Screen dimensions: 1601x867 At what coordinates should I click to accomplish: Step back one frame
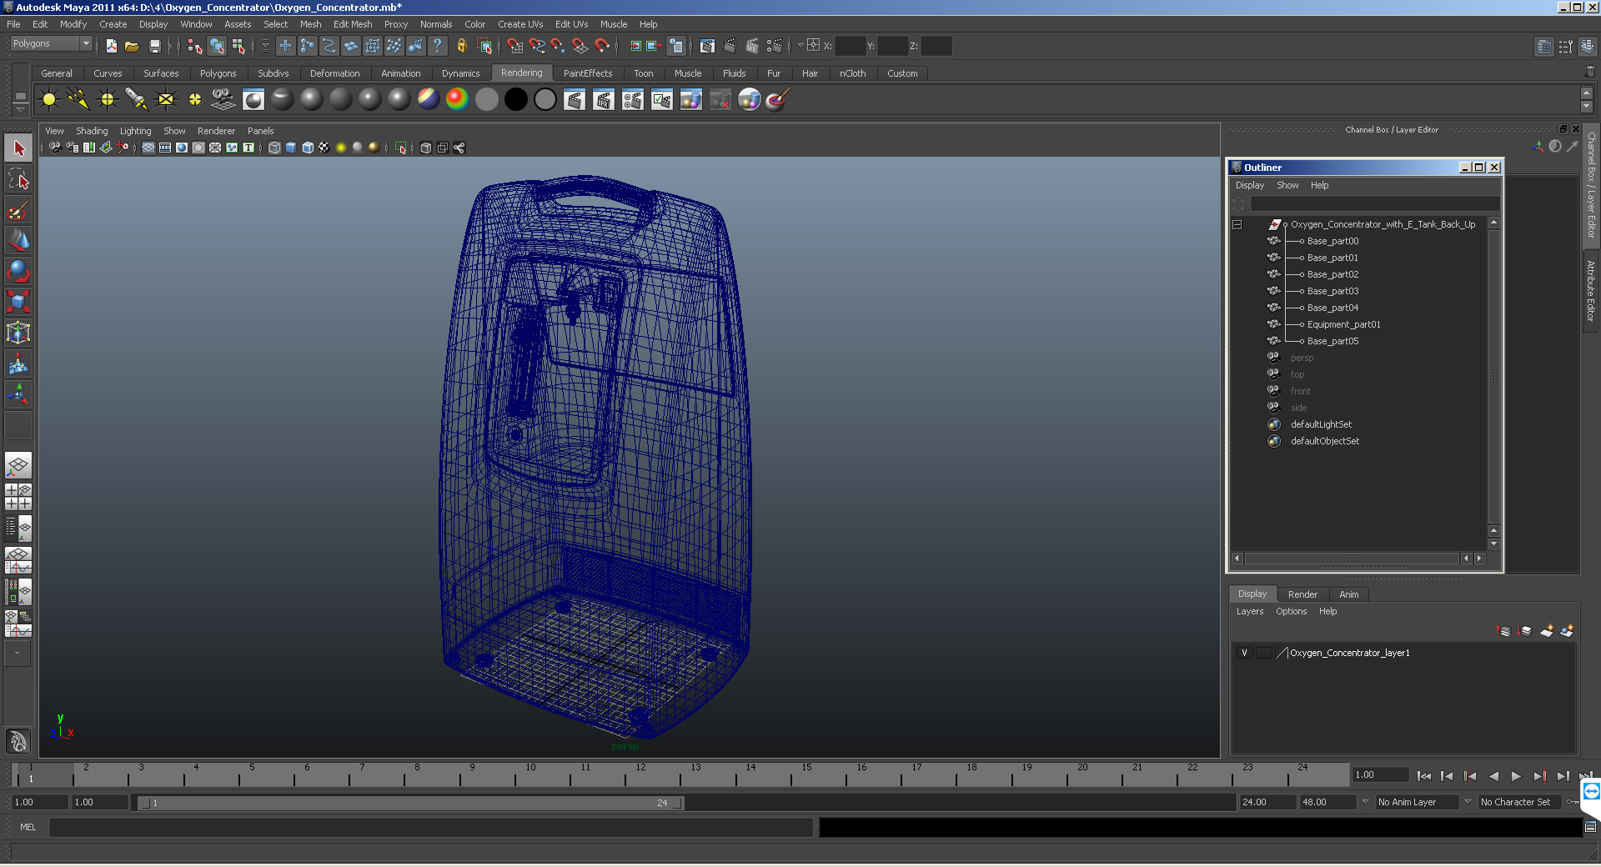pos(1447,776)
